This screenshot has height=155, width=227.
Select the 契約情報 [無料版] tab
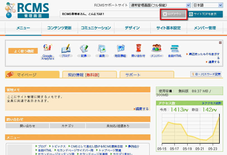pos(89,75)
